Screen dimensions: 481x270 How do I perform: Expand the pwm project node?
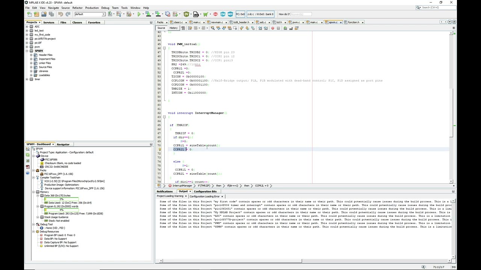[x=27, y=47]
